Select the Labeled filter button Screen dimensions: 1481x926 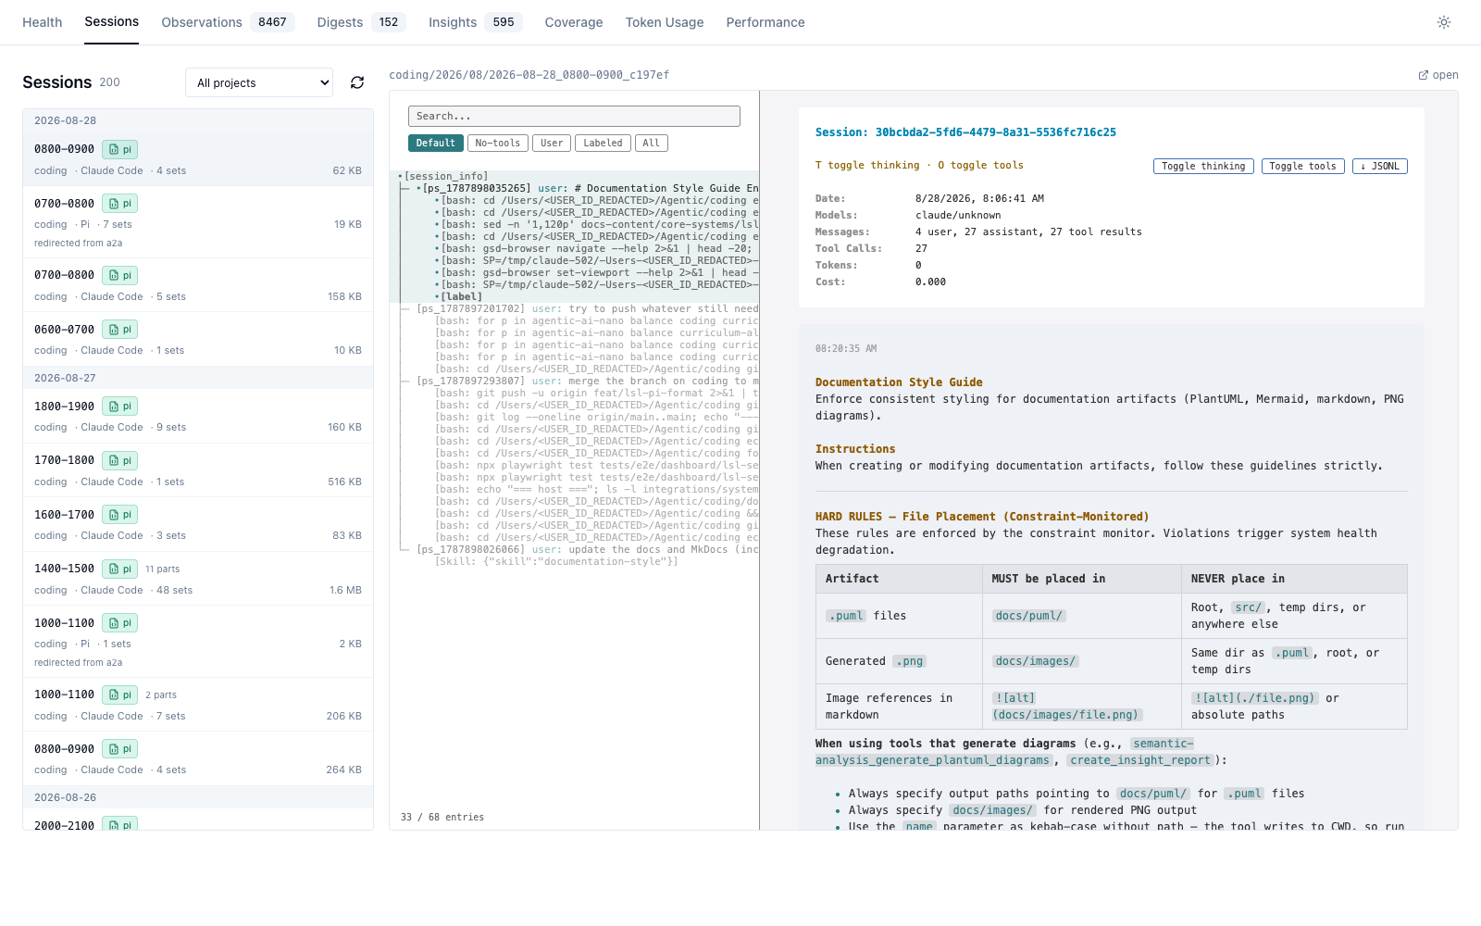coord(603,144)
